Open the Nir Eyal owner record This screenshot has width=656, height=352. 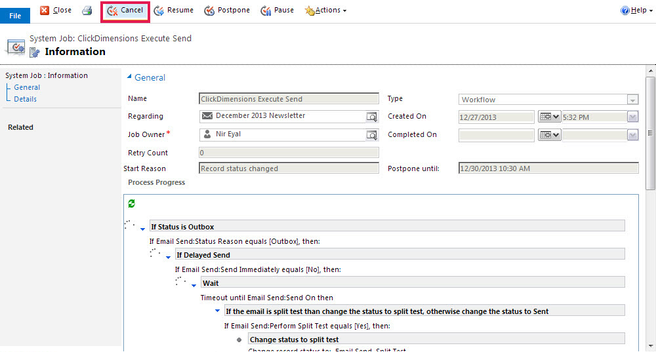[x=228, y=134]
